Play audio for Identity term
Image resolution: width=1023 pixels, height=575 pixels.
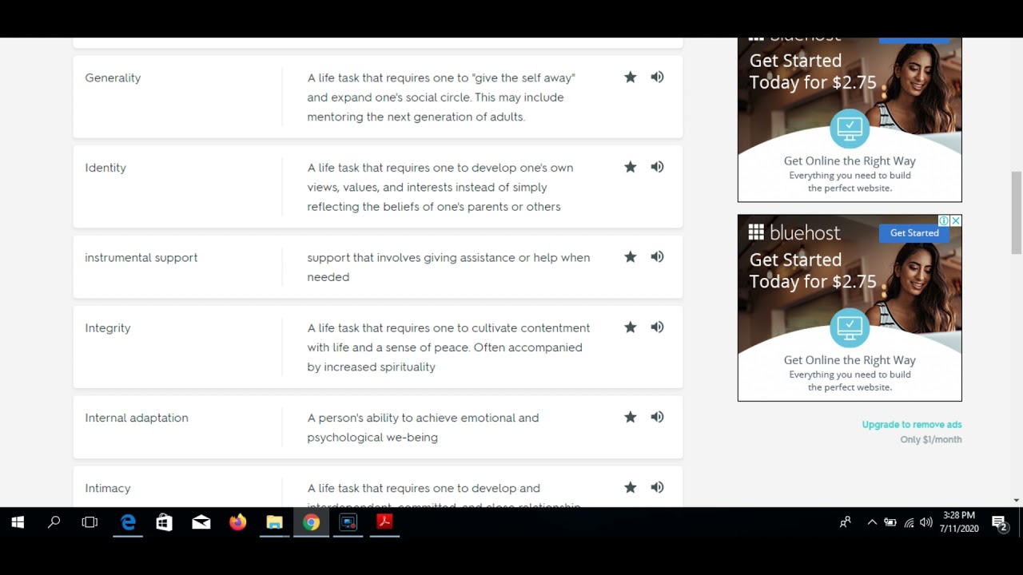point(657,167)
